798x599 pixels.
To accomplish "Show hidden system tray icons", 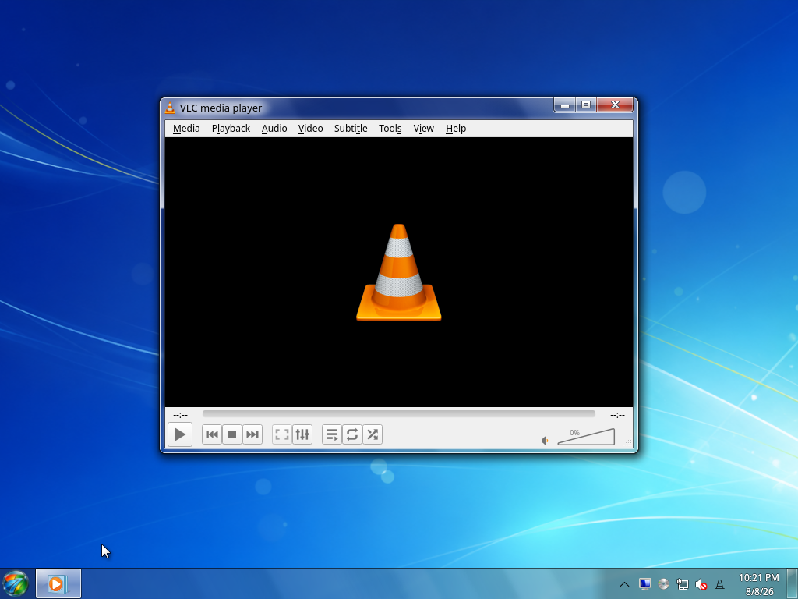I will [624, 584].
